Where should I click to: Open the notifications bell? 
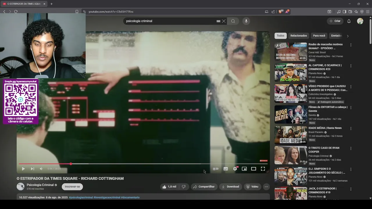point(349,21)
